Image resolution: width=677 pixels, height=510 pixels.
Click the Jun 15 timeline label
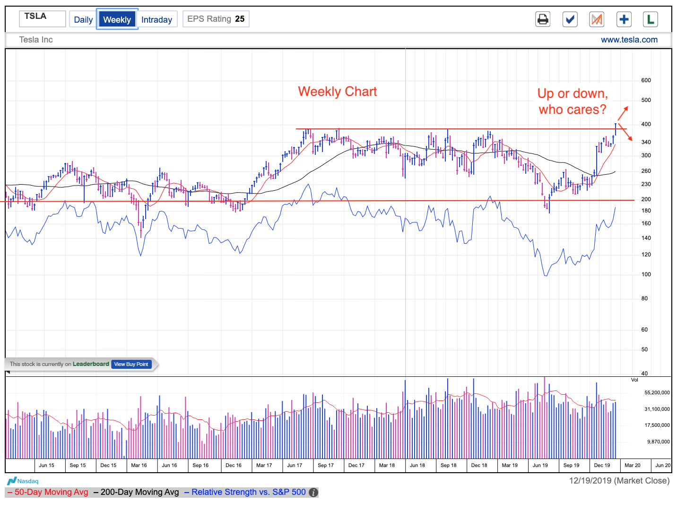click(x=46, y=465)
